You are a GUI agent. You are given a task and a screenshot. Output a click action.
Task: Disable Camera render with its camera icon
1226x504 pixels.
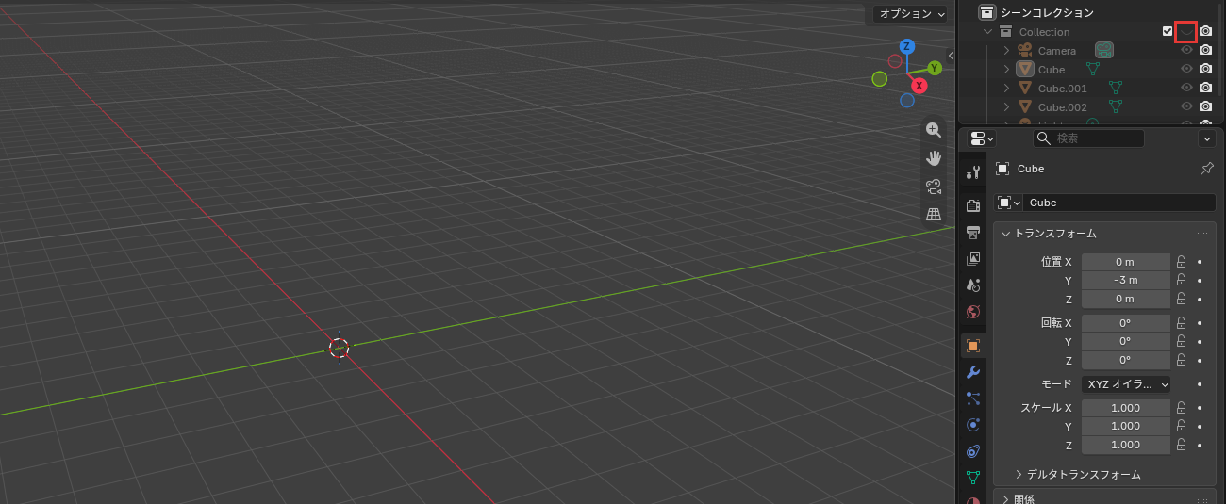1205,50
